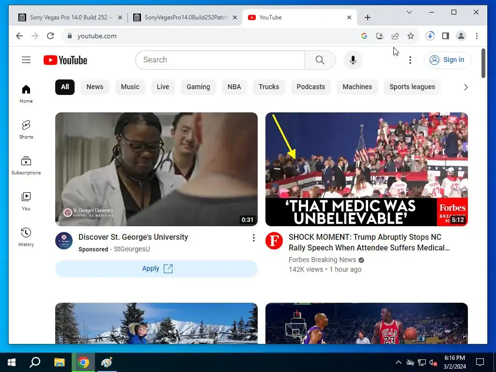Select the Sports leagues category chip

click(x=412, y=87)
